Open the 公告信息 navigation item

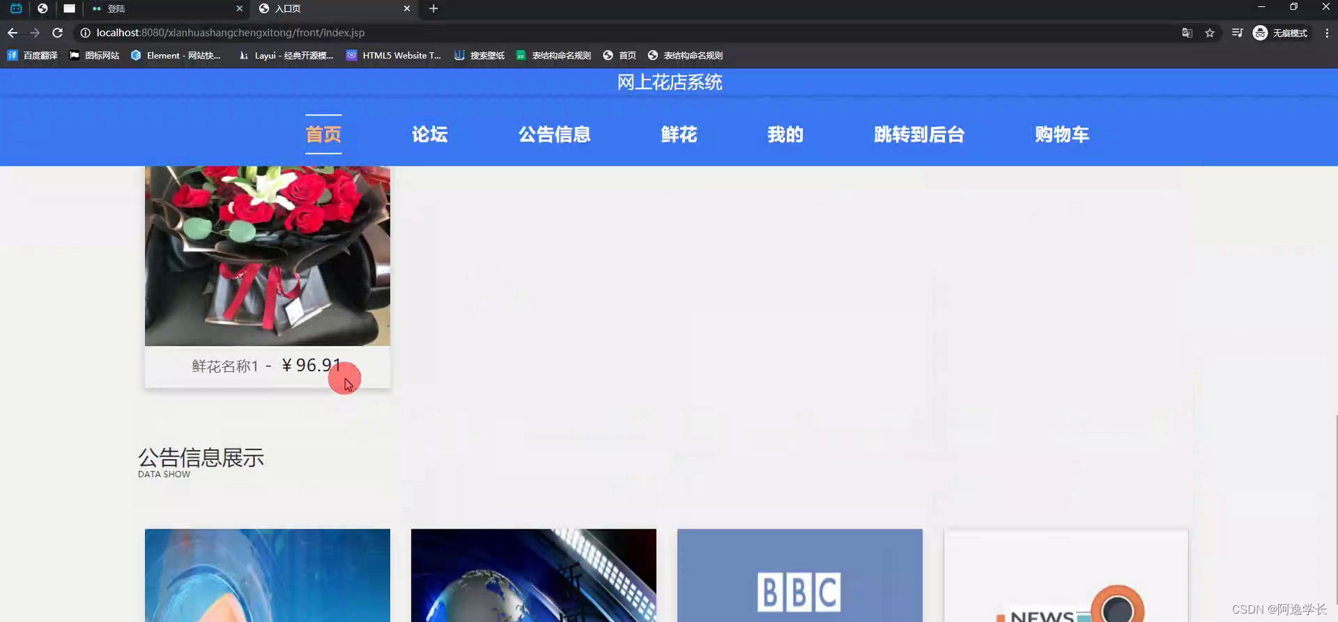pos(554,134)
